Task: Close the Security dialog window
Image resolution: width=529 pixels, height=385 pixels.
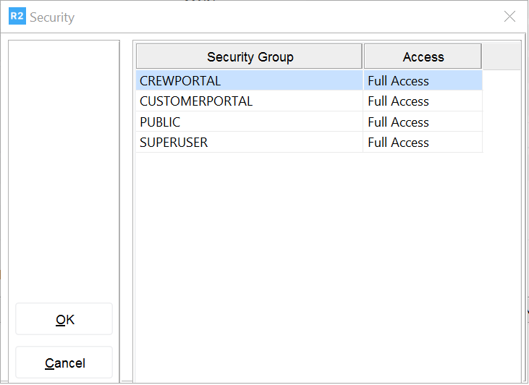Action: (x=509, y=17)
